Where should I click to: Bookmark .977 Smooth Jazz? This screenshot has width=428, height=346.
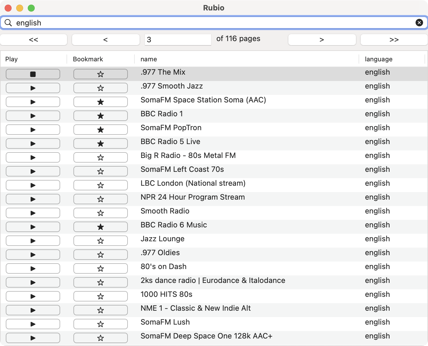tap(101, 88)
